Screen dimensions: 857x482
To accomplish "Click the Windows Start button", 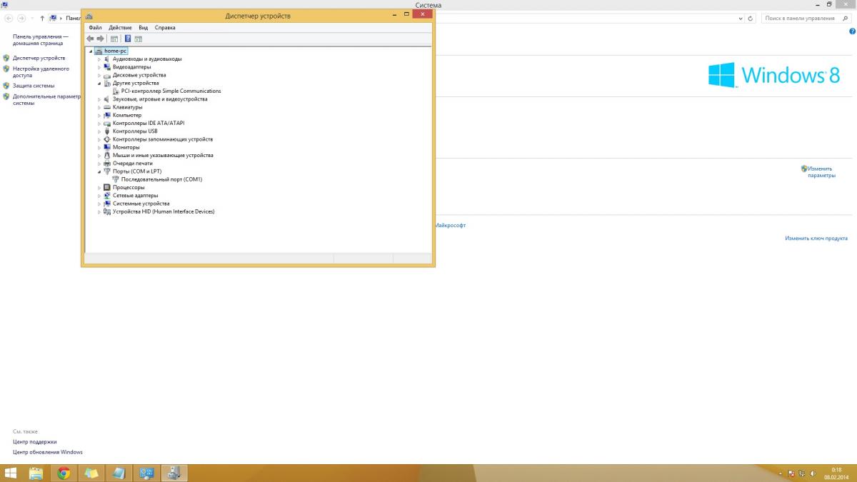I will click(x=11, y=473).
